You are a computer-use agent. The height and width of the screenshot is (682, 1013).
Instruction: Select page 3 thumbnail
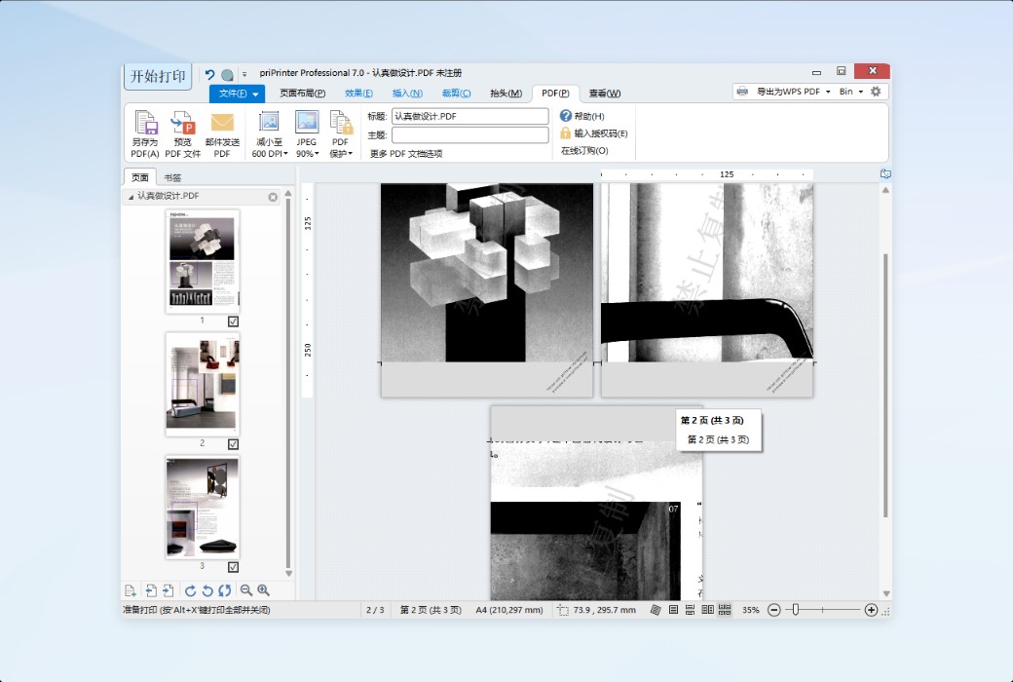point(203,507)
